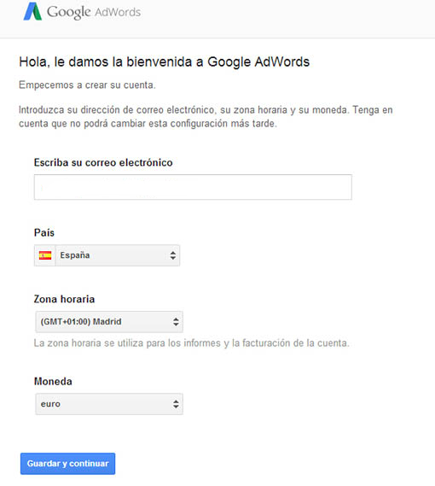Click the Moneda field label
The height and width of the screenshot is (486, 435).
(53, 381)
